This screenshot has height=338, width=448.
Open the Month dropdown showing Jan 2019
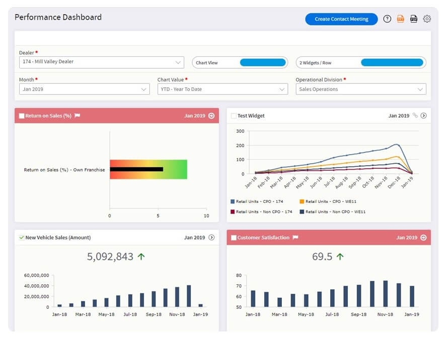[84, 89]
